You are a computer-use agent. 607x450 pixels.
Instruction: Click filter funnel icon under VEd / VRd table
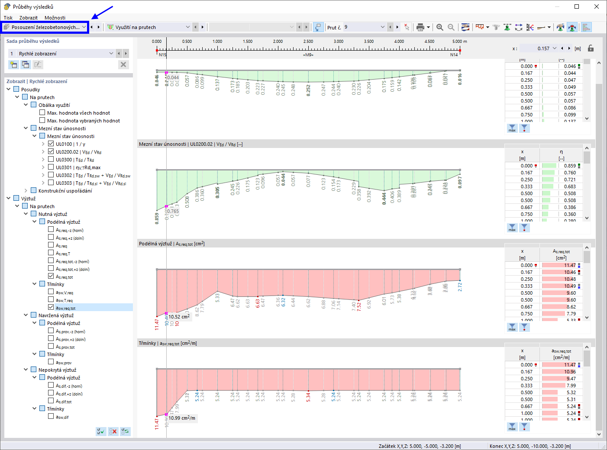tap(524, 228)
